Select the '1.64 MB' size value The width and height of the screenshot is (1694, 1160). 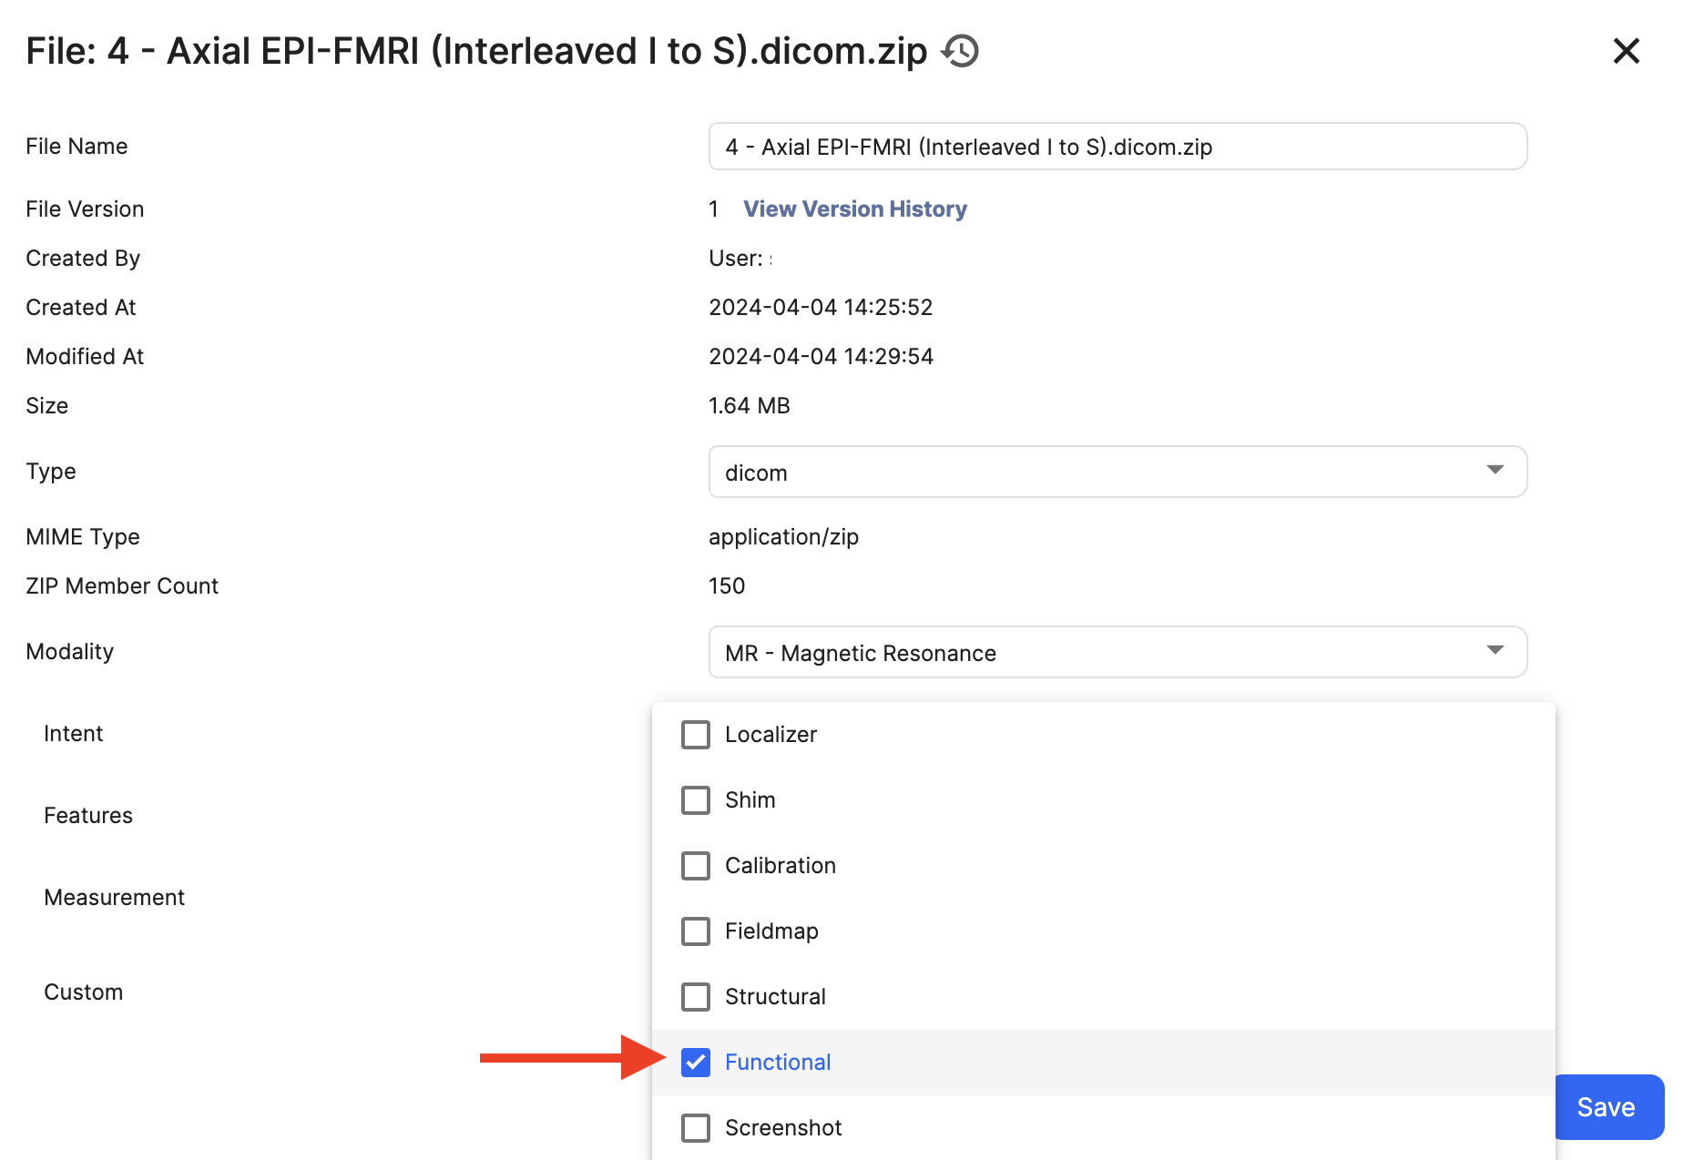[x=750, y=406]
